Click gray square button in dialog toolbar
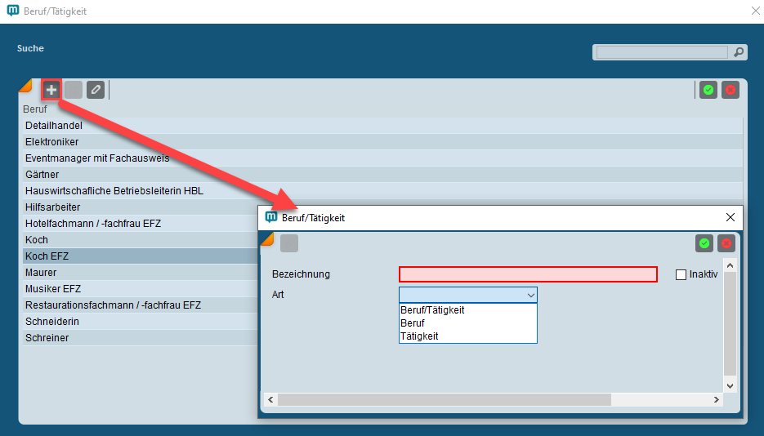Screen dimensions: 764x436 coord(289,243)
